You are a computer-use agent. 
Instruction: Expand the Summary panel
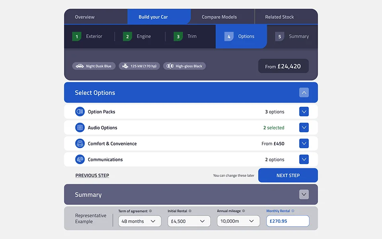tap(304, 194)
